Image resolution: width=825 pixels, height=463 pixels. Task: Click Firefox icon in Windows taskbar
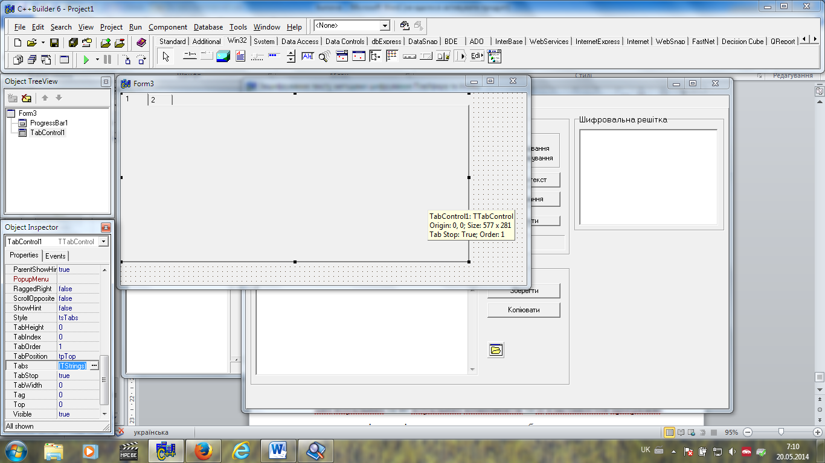click(203, 451)
